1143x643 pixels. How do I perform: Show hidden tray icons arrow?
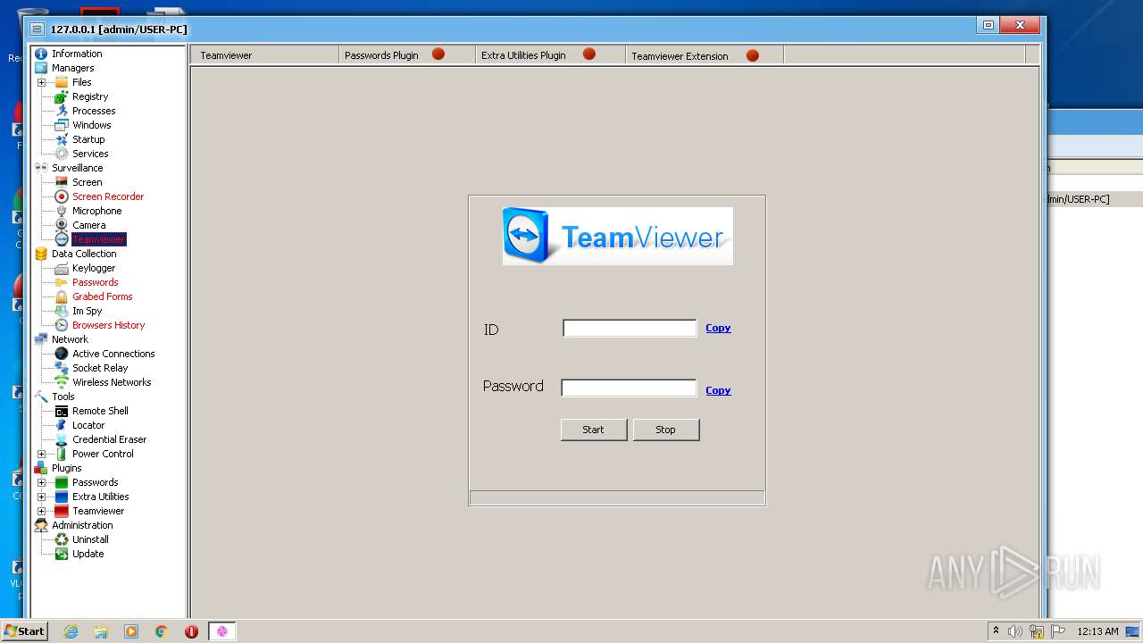click(x=996, y=630)
